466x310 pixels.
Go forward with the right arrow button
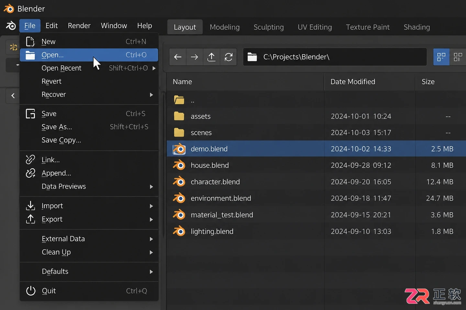coord(194,57)
